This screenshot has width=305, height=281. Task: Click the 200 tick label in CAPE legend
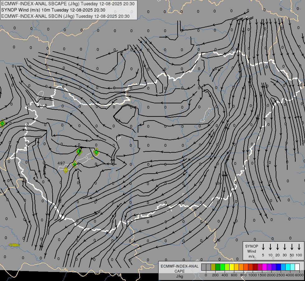(215, 275)
